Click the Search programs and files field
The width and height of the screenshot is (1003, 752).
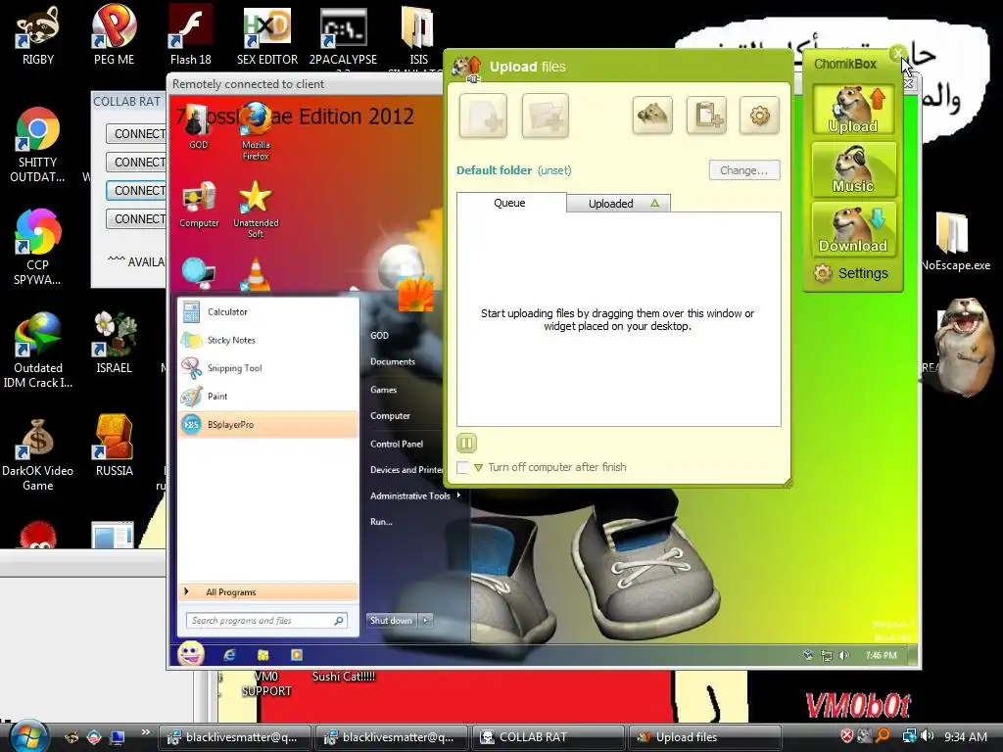click(x=266, y=620)
